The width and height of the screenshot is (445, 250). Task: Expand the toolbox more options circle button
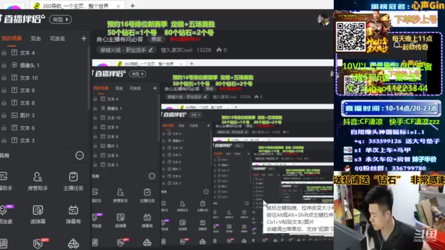(x=80, y=156)
